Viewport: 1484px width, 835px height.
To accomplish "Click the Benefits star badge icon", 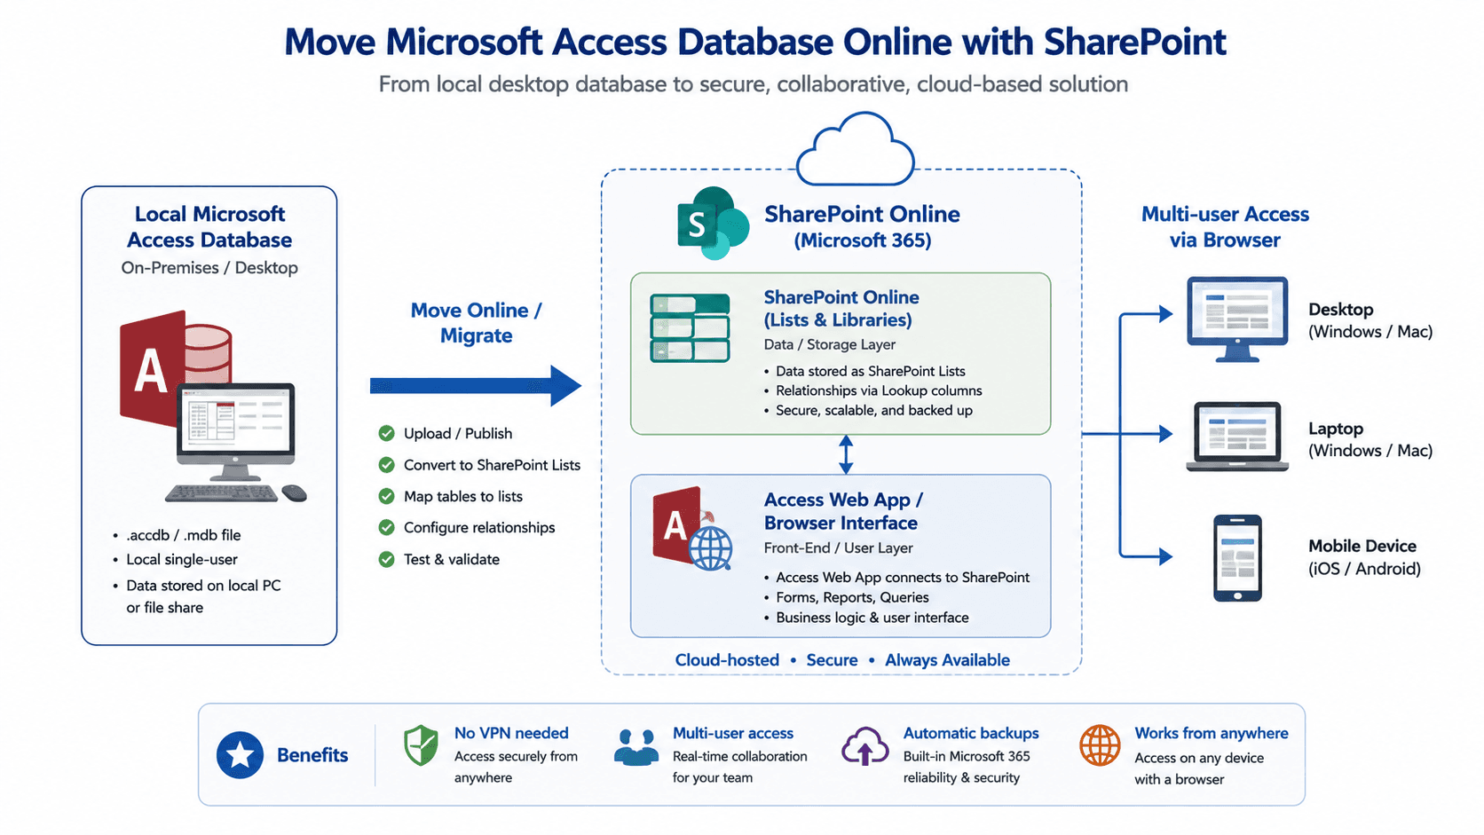I will click(240, 755).
